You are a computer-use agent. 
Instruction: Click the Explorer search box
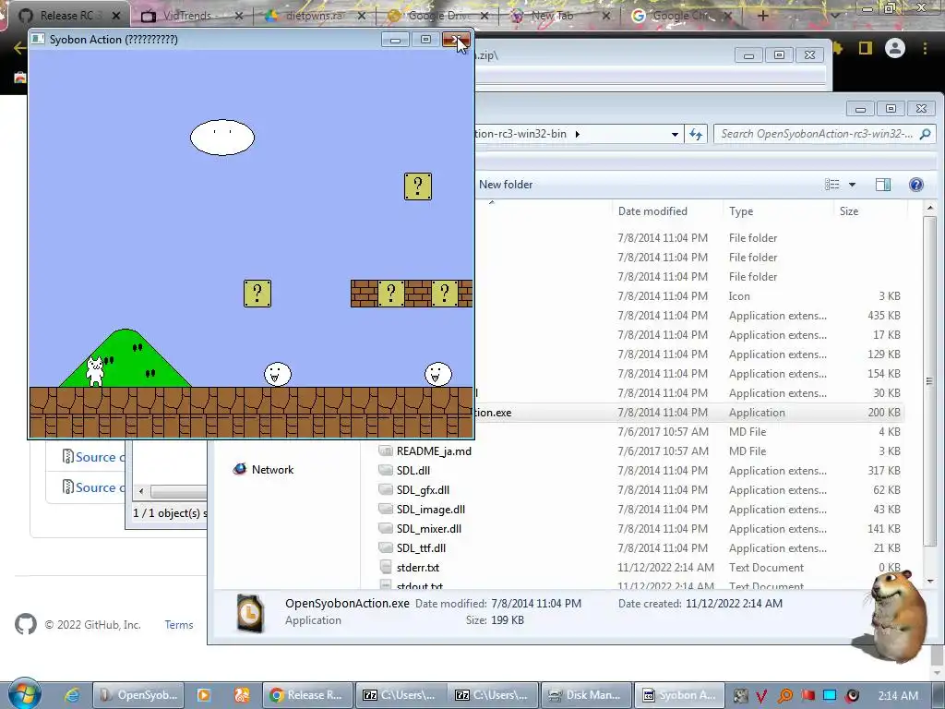coord(824,134)
